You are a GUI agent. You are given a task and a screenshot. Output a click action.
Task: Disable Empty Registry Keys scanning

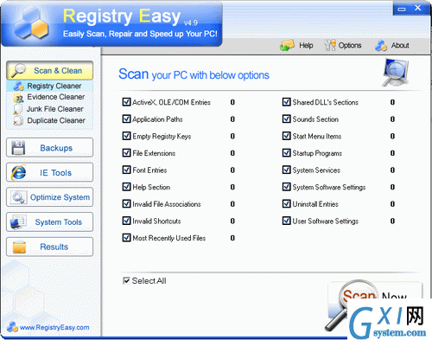(x=126, y=136)
